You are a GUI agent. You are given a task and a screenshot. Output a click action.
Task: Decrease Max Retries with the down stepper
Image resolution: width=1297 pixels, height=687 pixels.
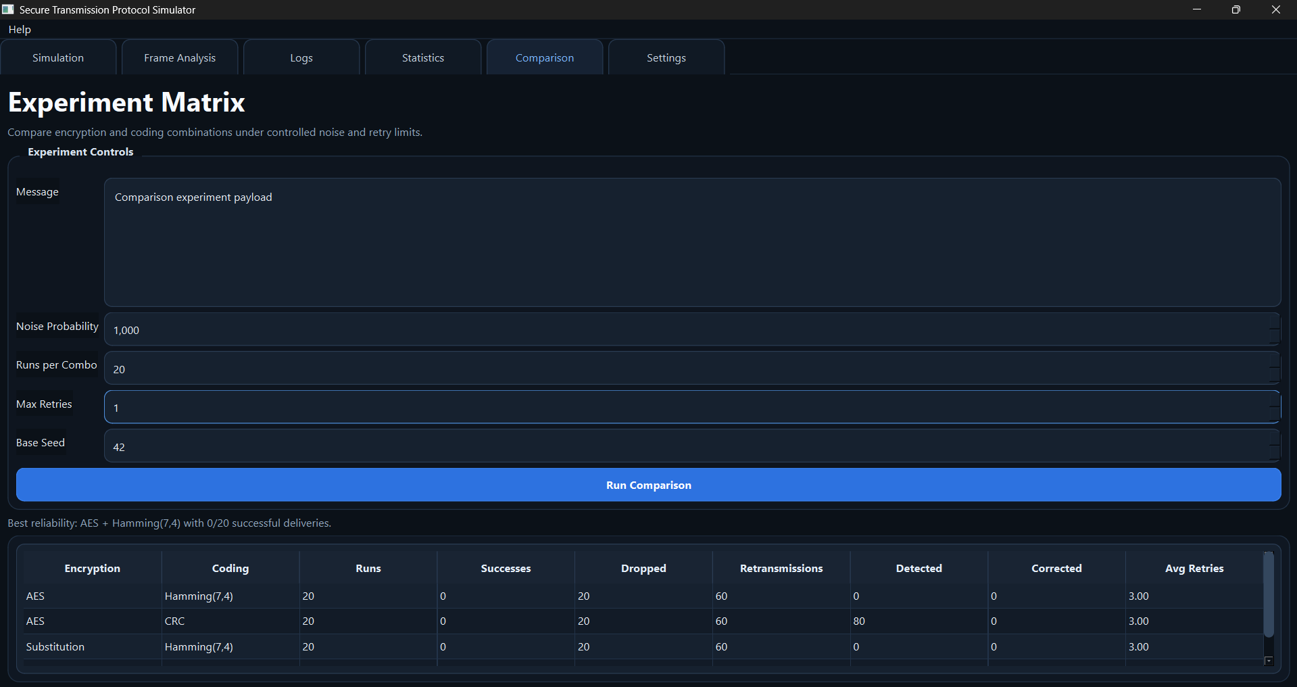[x=1275, y=414]
